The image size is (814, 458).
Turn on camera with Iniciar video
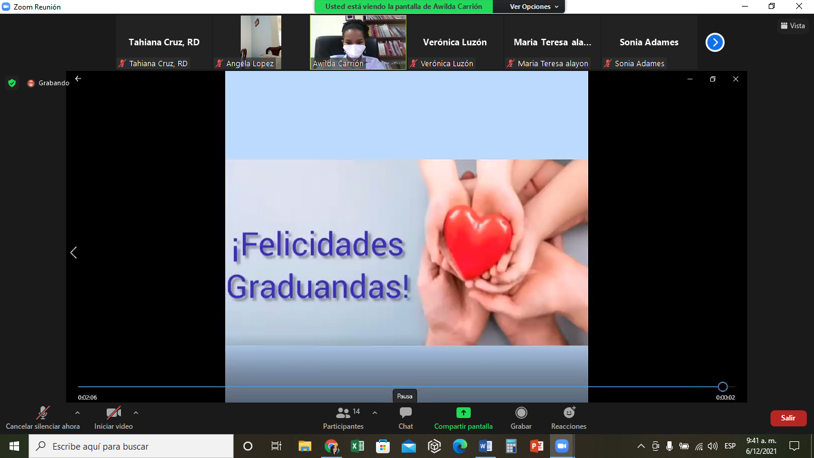tap(113, 413)
